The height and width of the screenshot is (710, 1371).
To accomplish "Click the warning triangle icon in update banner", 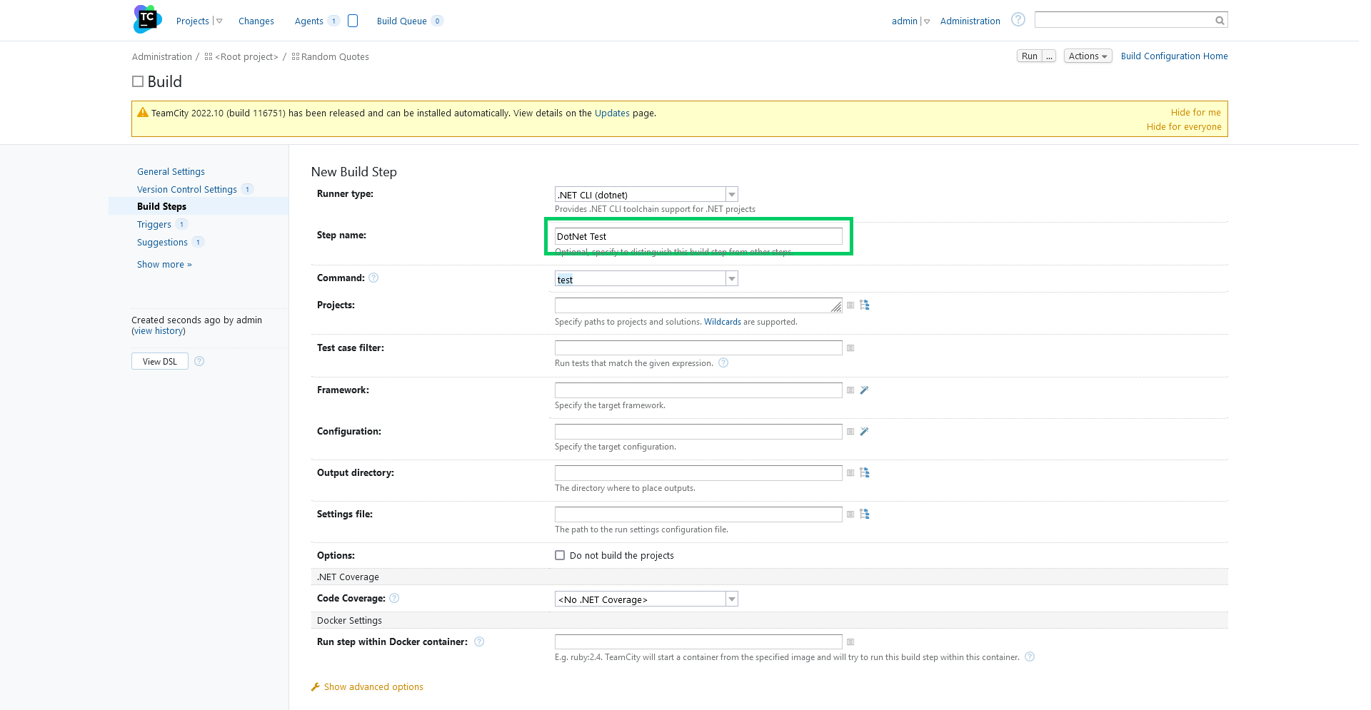I will click(143, 113).
